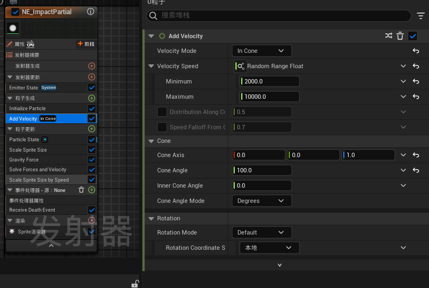Reset Maximum value to default
The height and width of the screenshot is (288, 429).
tap(416, 97)
